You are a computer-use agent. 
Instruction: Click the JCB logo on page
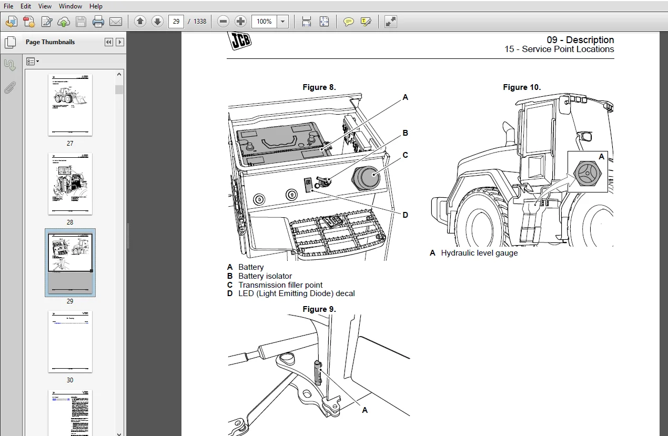coord(239,40)
